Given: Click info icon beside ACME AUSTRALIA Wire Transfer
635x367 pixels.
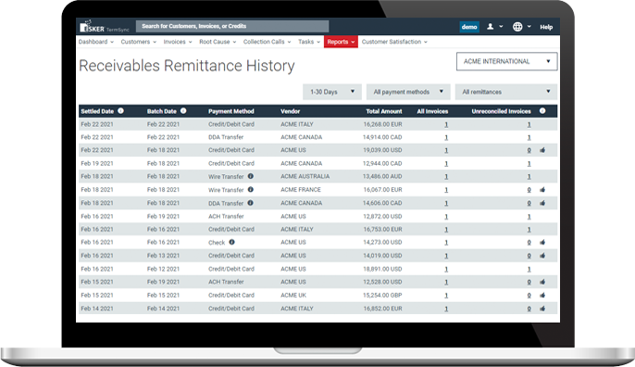Looking at the screenshot, I should [x=251, y=176].
